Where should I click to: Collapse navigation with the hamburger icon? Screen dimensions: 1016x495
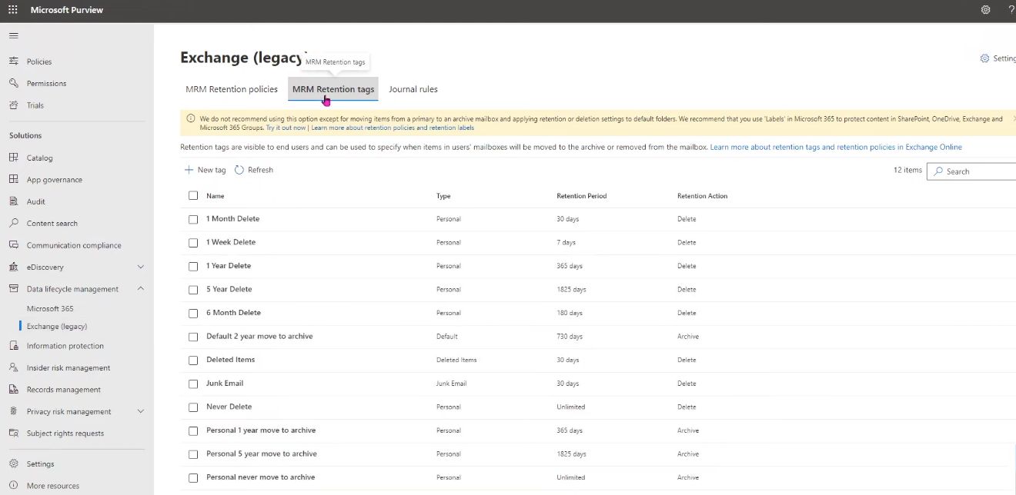click(13, 35)
